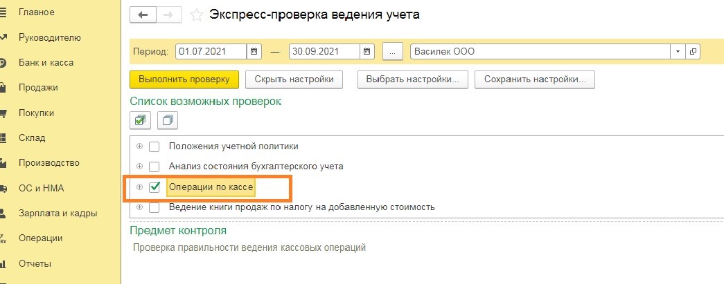724x284 pixels.
Task: Add page to favorites with star icon
Action: pyautogui.click(x=196, y=15)
